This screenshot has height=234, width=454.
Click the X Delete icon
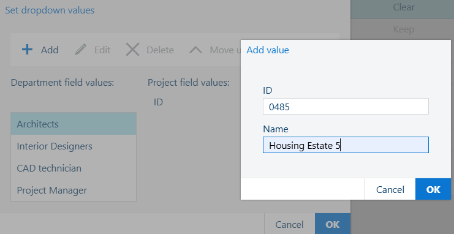pyautogui.click(x=132, y=50)
